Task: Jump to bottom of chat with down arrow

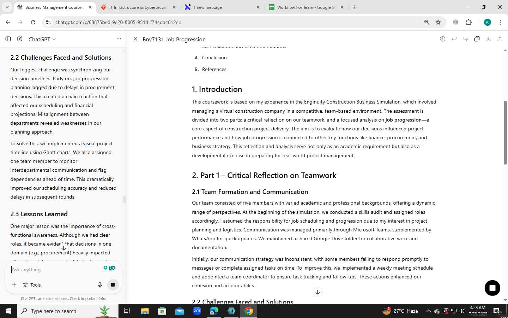Action: (64, 248)
